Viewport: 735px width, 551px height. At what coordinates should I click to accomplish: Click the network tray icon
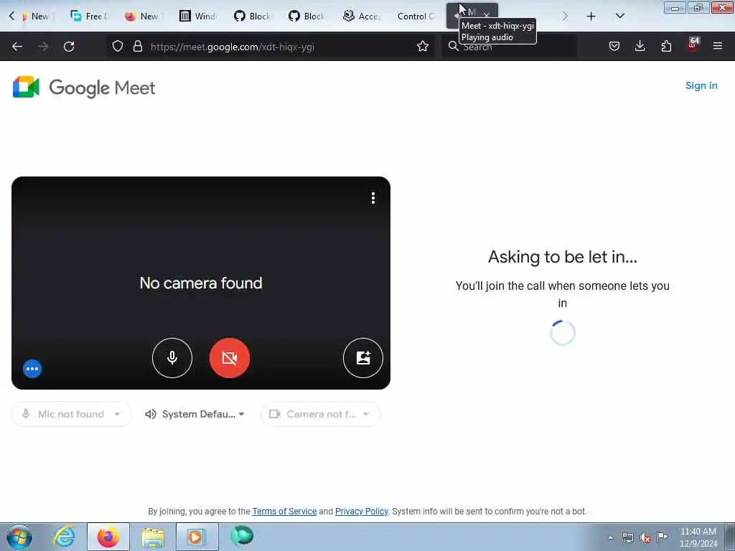click(x=627, y=538)
